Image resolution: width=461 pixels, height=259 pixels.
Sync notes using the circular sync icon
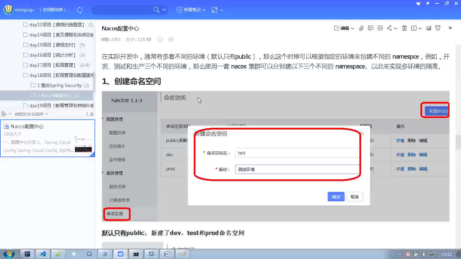(80, 10)
